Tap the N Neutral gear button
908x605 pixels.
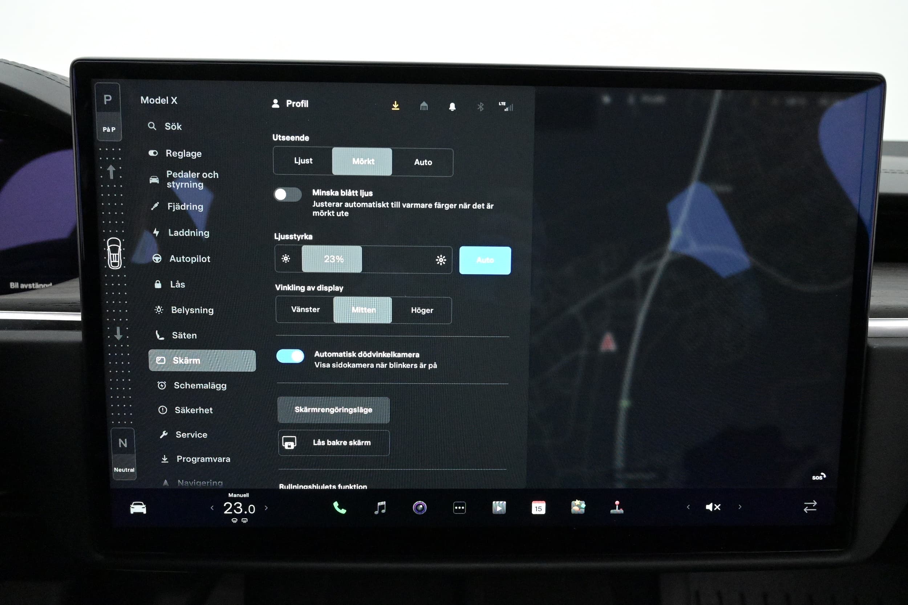[123, 454]
